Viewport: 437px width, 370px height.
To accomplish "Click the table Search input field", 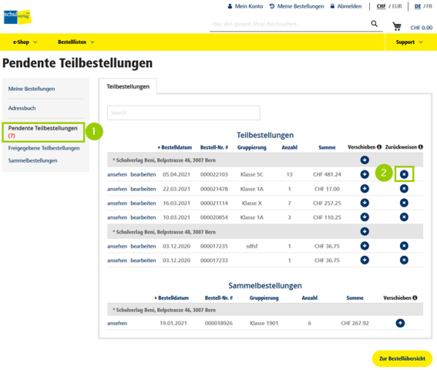I will (184, 113).
